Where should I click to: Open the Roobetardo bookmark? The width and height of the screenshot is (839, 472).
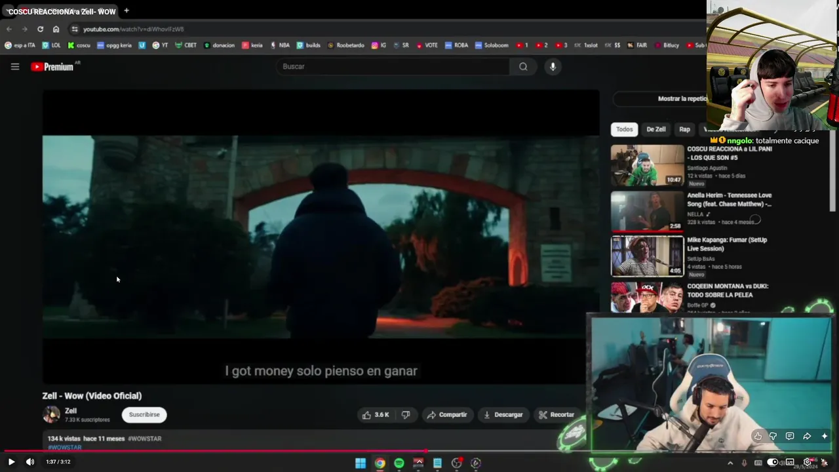coord(345,45)
